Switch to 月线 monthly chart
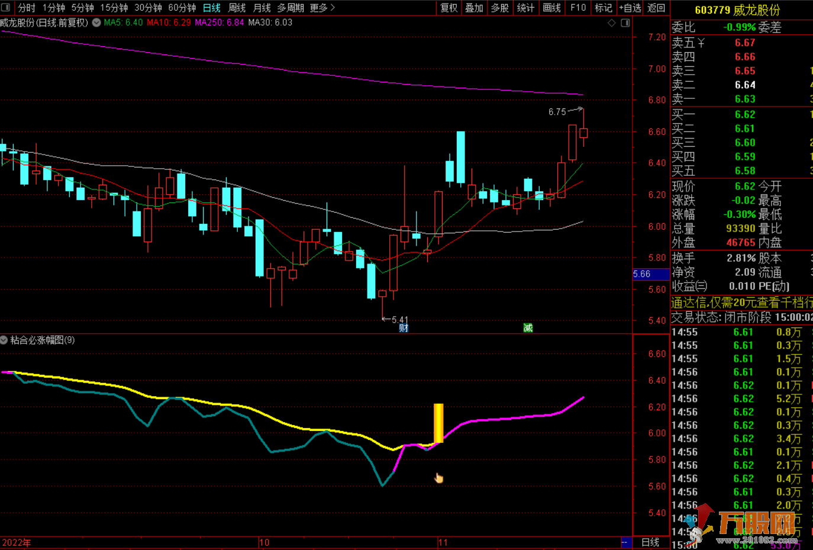The image size is (813, 550). click(x=262, y=8)
